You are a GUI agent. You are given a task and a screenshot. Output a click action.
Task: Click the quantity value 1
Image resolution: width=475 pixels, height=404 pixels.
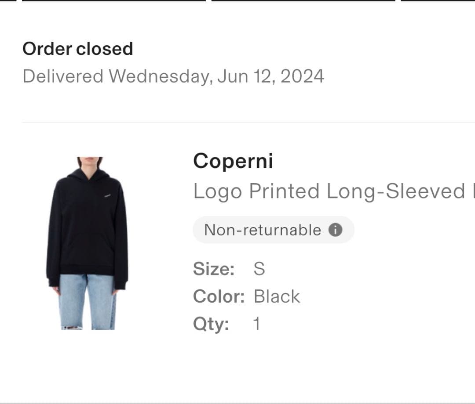pyautogui.click(x=256, y=324)
